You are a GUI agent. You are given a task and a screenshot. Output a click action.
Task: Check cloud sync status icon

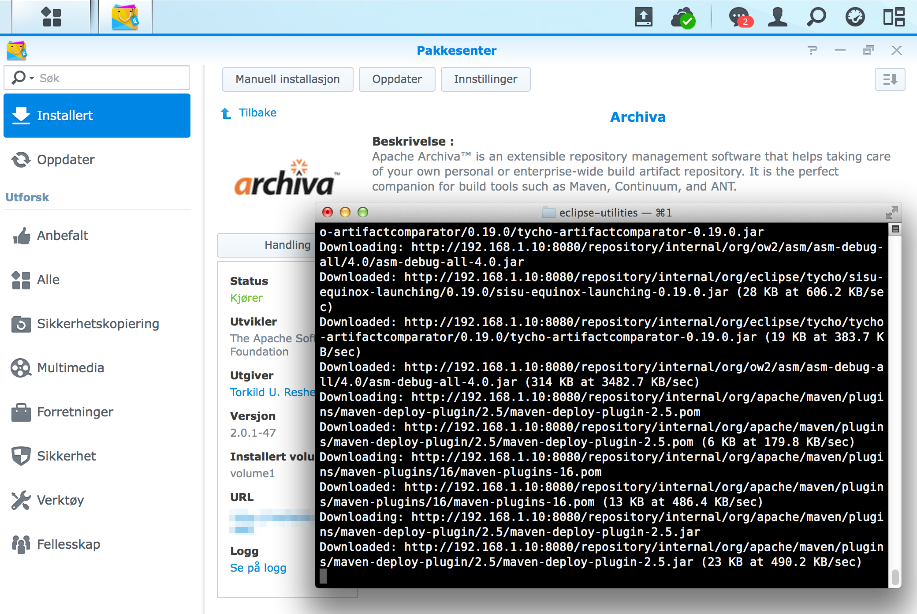[x=683, y=18]
